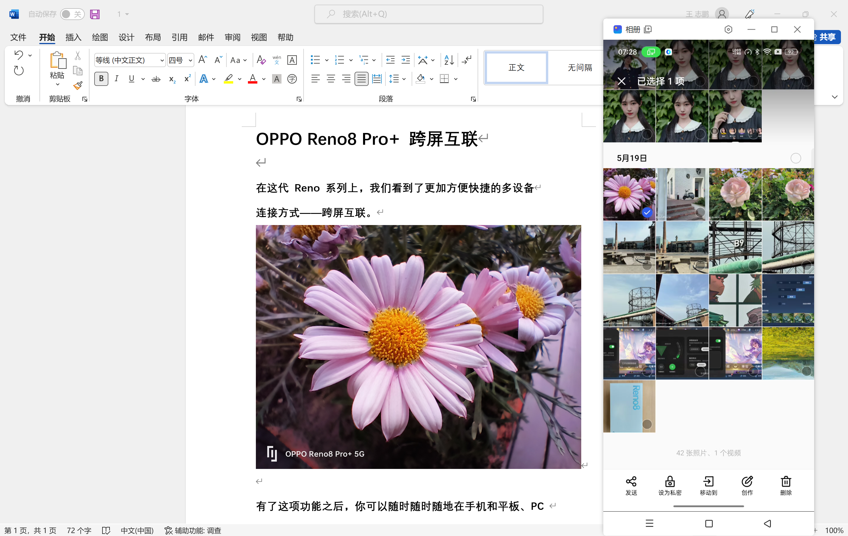
Task: Open the Insert ribbon tab
Action: pyautogui.click(x=73, y=37)
